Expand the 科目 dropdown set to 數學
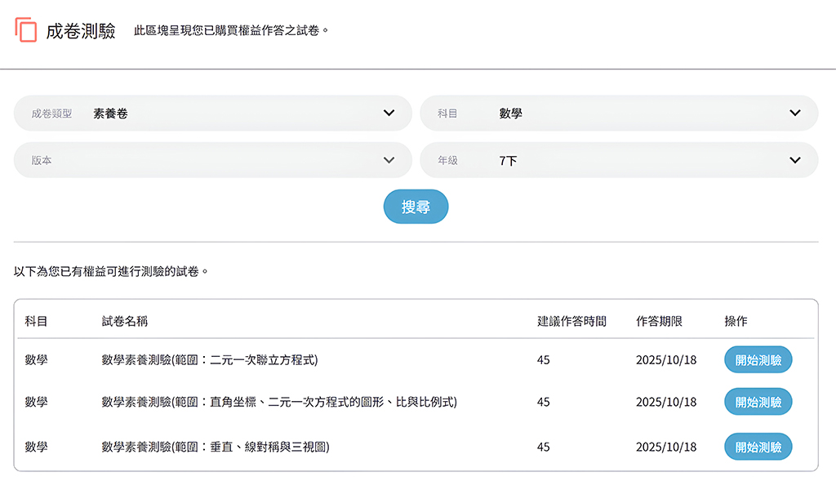The image size is (836, 490). (x=619, y=114)
